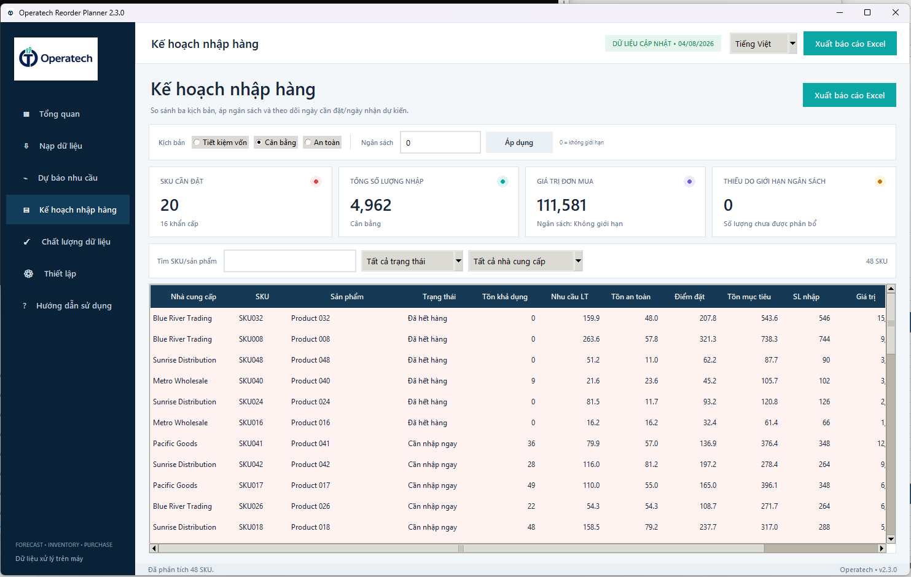911x577 pixels.
Task: Sort by the SL nhập column header
Action: (x=806, y=297)
